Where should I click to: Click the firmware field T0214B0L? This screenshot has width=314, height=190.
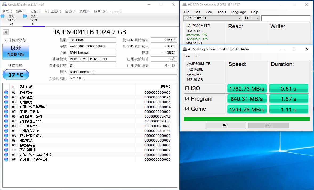click(92, 40)
